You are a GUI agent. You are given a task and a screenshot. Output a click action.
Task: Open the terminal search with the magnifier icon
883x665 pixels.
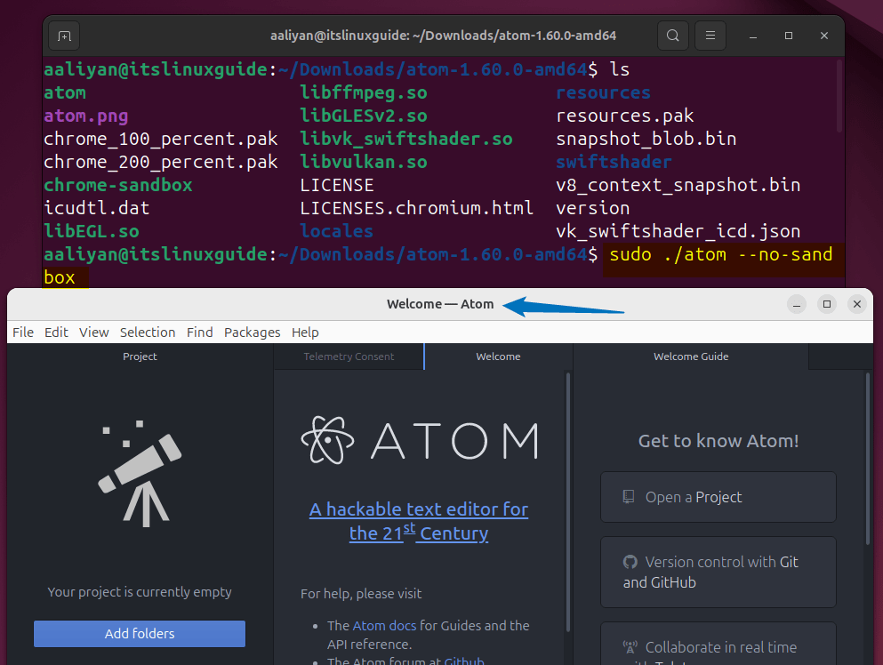pyautogui.click(x=672, y=36)
